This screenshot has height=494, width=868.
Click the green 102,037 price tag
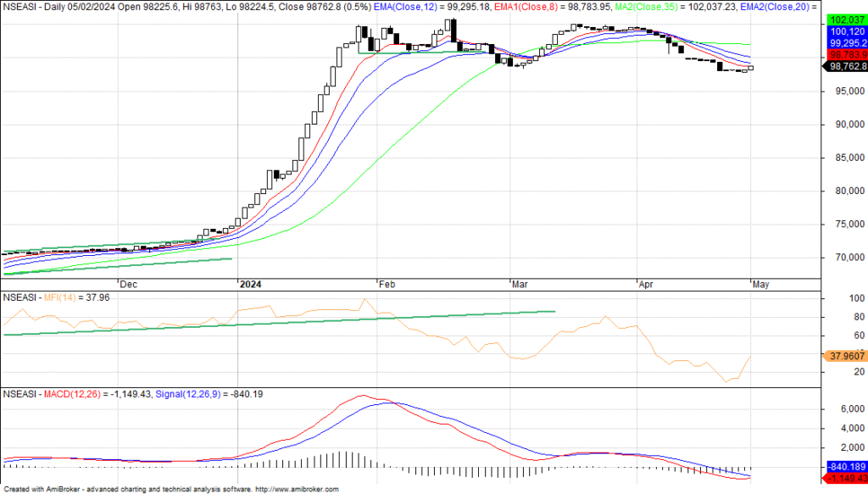click(845, 19)
